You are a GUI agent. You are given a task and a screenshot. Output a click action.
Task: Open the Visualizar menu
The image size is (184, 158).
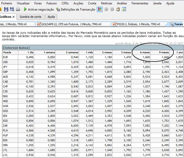pos(23,3)
